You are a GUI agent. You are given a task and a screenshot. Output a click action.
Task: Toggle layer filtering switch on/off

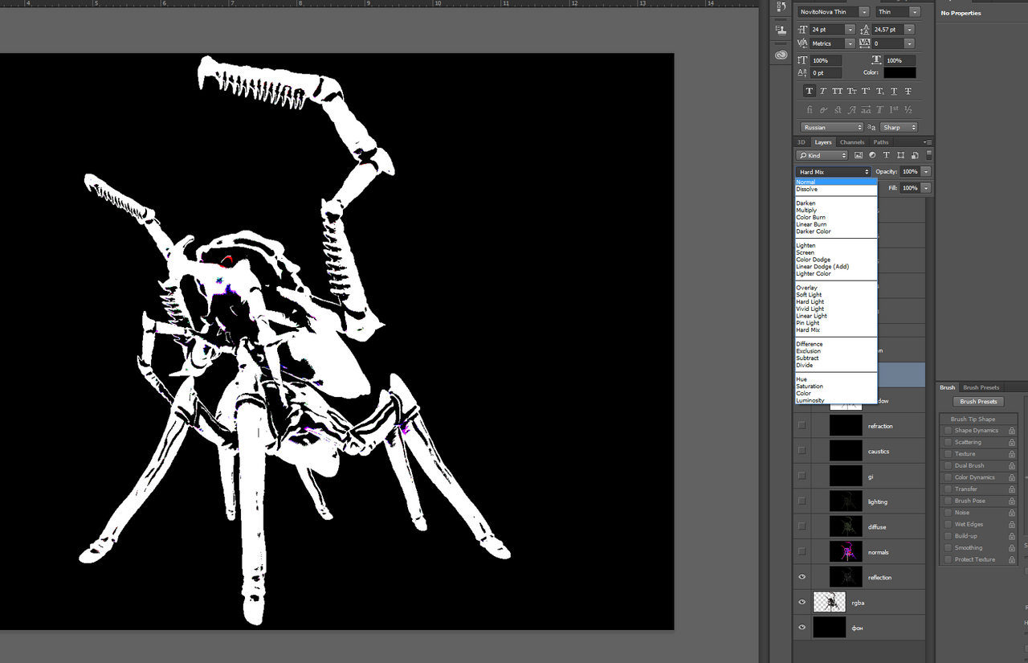click(929, 155)
